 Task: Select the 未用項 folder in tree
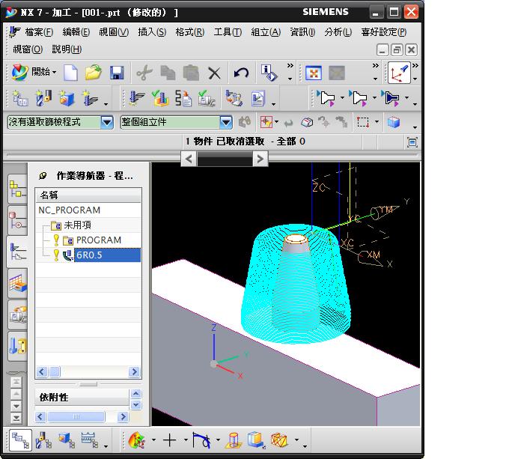pos(77,225)
